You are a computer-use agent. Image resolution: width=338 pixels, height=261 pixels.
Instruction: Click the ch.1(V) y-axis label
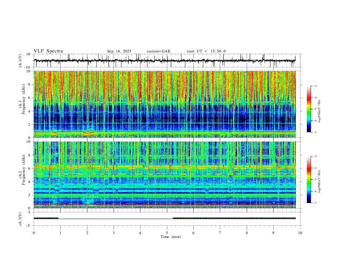pyautogui.click(x=21, y=61)
